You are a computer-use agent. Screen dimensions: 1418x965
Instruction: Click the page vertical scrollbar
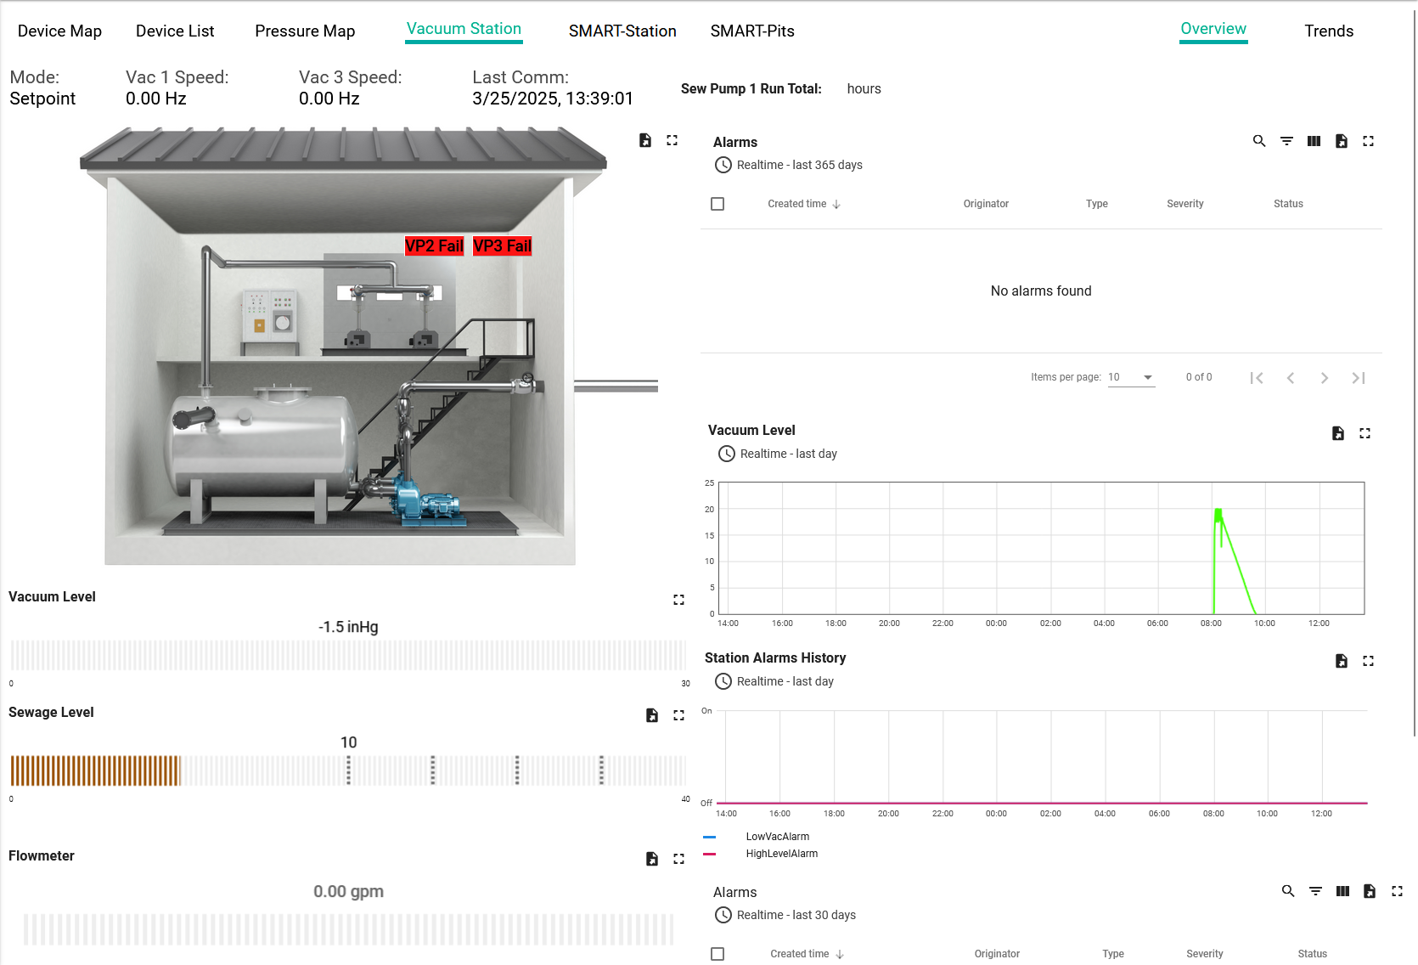coord(1414,374)
